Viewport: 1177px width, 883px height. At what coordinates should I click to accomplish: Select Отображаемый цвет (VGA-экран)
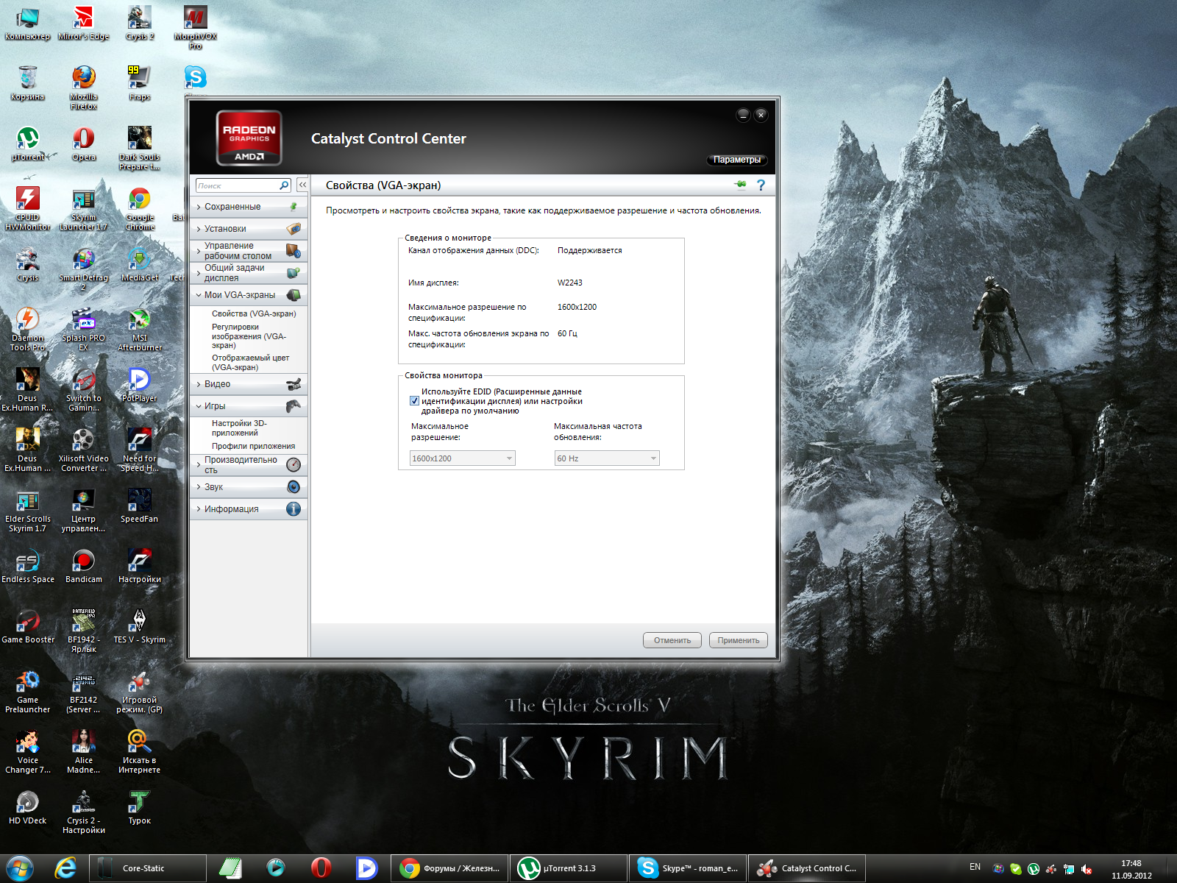click(x=250, y=362)
